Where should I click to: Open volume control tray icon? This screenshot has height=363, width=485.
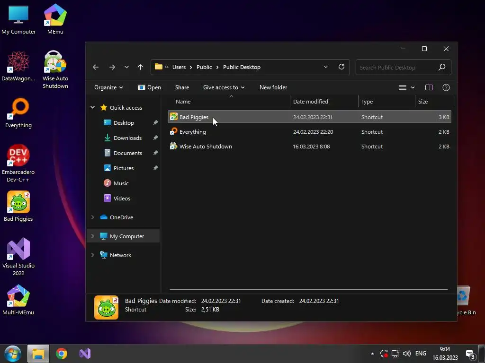click(407, 354)
